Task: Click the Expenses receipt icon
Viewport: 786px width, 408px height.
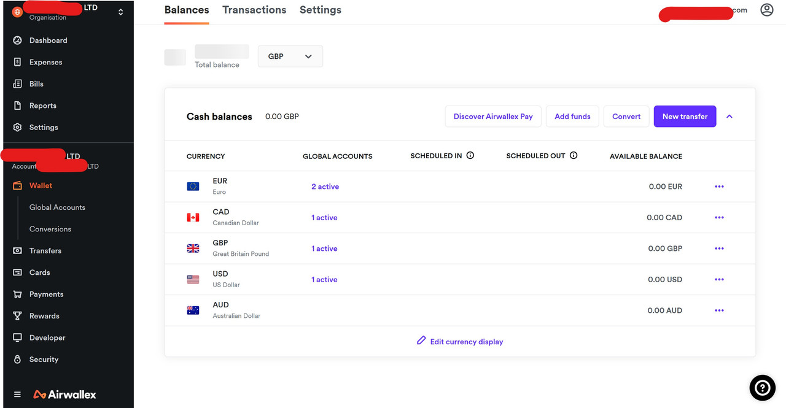Action: (17, 62)
